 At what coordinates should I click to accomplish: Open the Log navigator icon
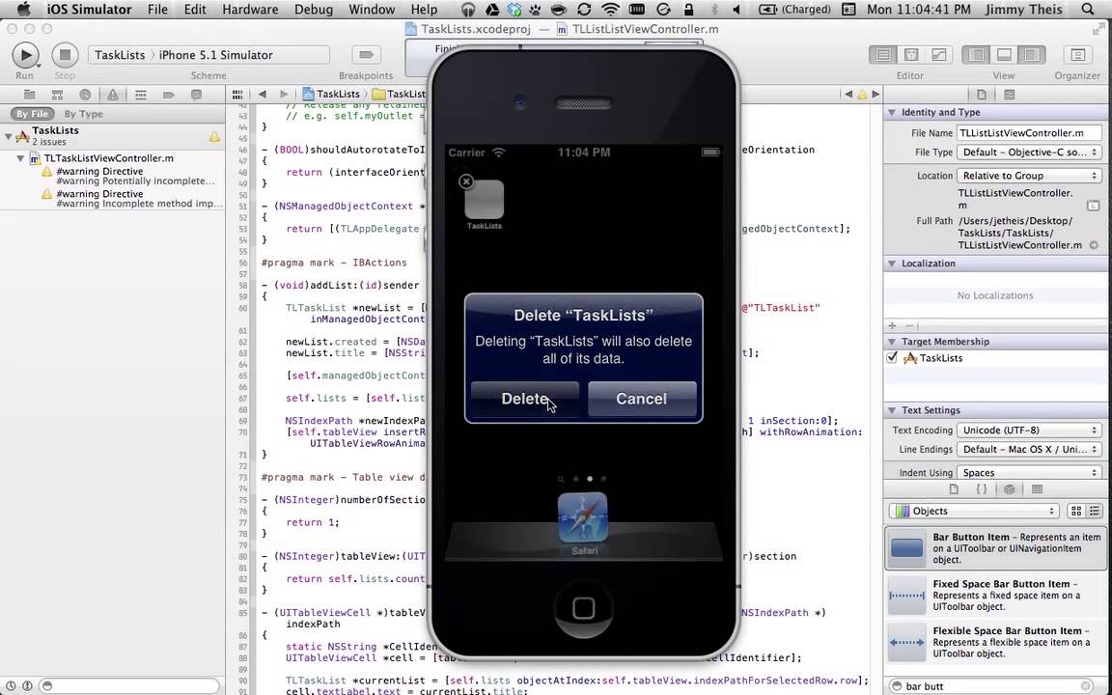[x=197, y=95]
